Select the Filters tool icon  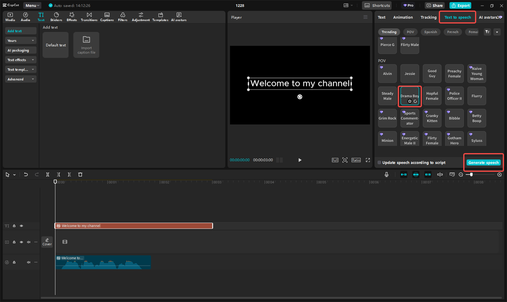(123, 17)
